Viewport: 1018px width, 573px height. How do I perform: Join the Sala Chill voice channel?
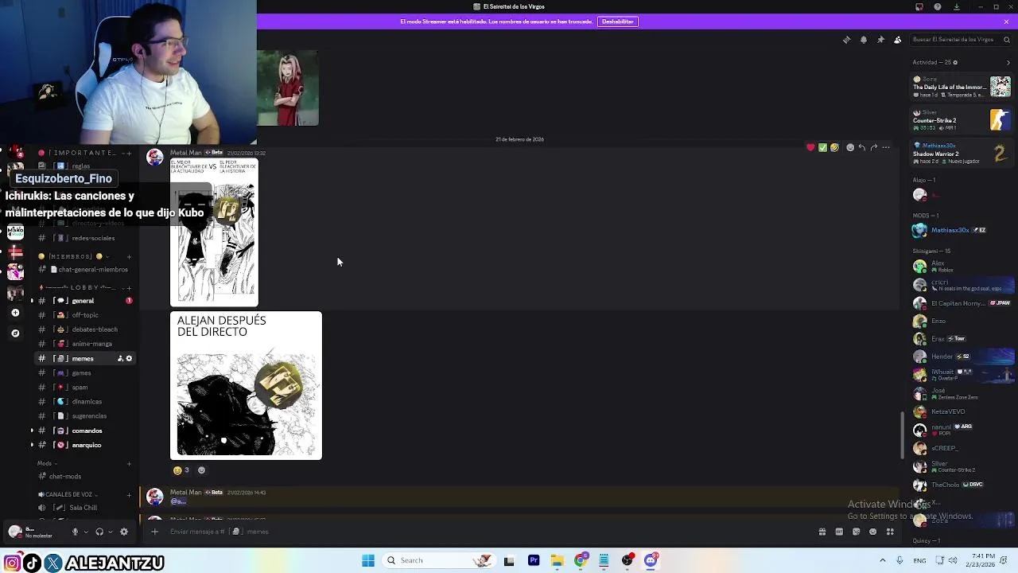(84, 508)
